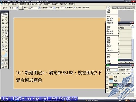Select the Pen tool
This screenshot has width=136, height=102.
pos(3,42)
